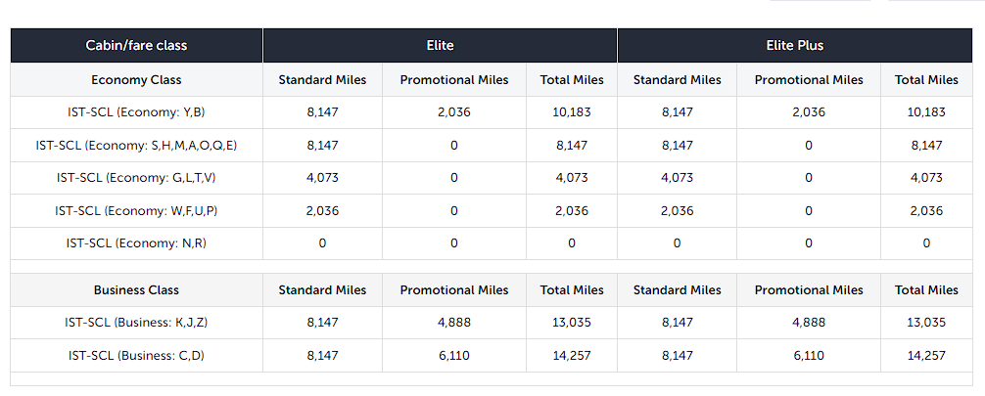
Task: Click the "Cabin/fare class" header cell
Action: coord(136,46)
